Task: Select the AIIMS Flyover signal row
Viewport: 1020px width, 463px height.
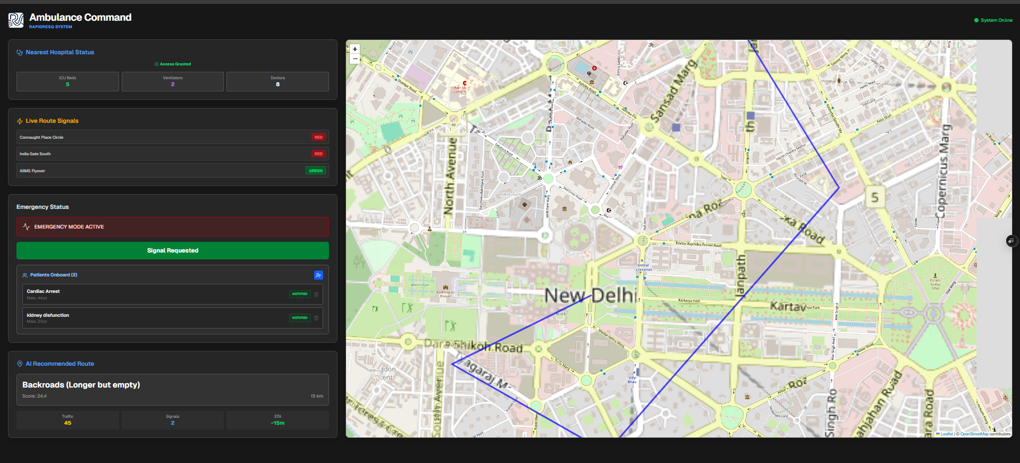Action: [173, 171]
